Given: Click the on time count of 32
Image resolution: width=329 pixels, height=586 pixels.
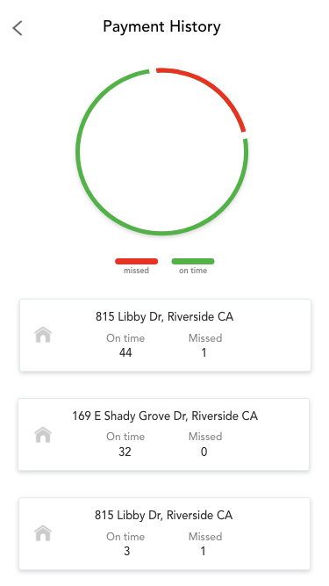Looking at the screenshot, I should [x=125, y=452].
